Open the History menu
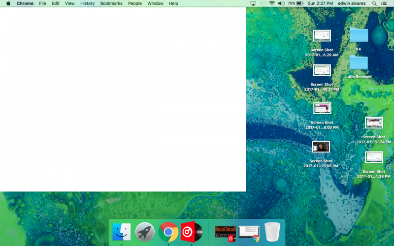This screenshot has width=394, height=246. 88,3
